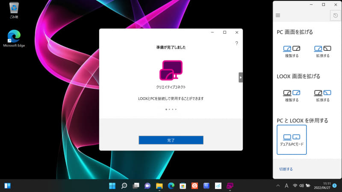Show hidden system tray icons chevron
Image resolution: width=342 pixels, height=192 pixels.
click(x=278, y=186)
